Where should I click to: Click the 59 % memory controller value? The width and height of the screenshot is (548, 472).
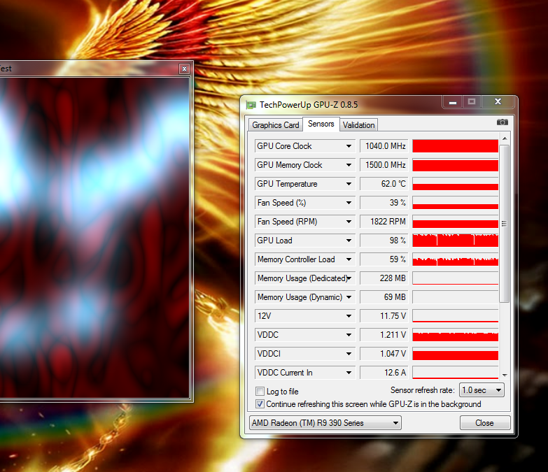pyautogui.click(x=384, y=259)
